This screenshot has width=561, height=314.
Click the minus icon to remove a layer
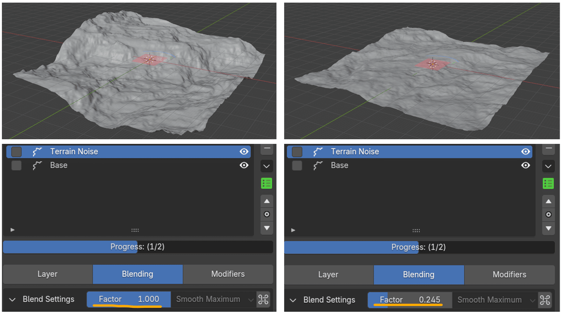266,149
